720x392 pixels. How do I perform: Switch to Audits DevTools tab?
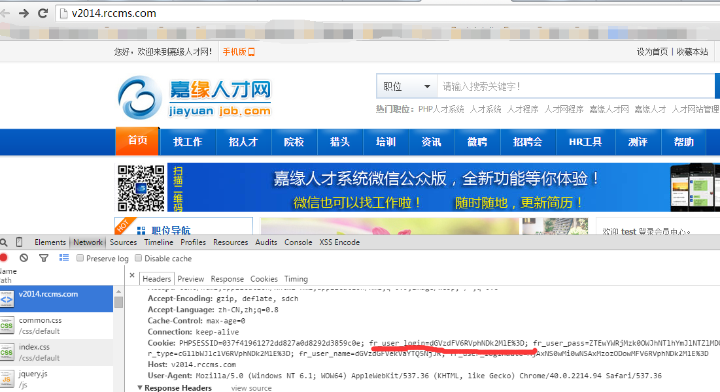(x=266, y=242)
